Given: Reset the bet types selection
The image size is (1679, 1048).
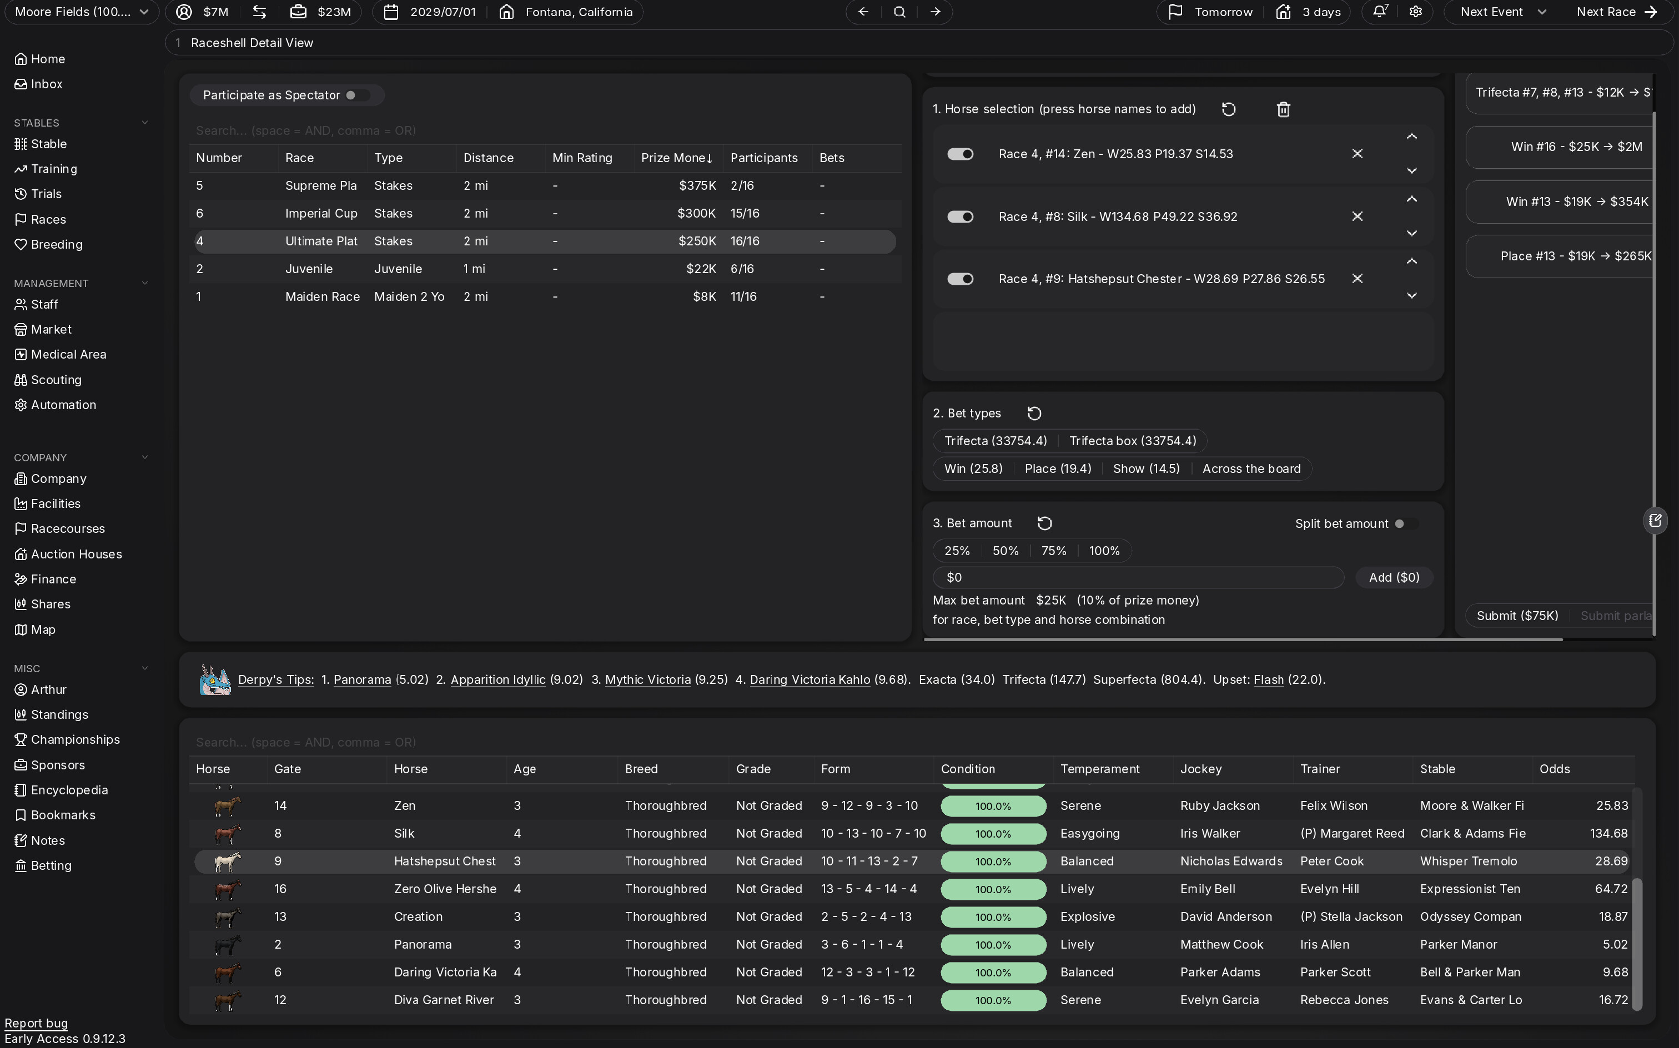Looking at the screenshot, I should (1034, 414).
